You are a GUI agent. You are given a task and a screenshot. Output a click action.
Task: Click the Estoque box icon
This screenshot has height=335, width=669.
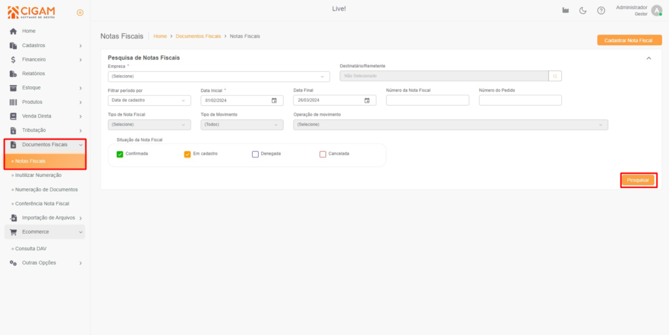point(13,88)
